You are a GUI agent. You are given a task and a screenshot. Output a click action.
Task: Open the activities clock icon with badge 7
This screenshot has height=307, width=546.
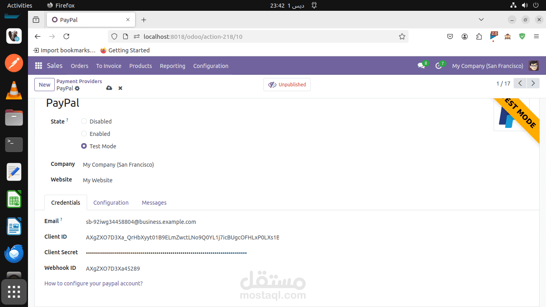[x=439, y=66]
